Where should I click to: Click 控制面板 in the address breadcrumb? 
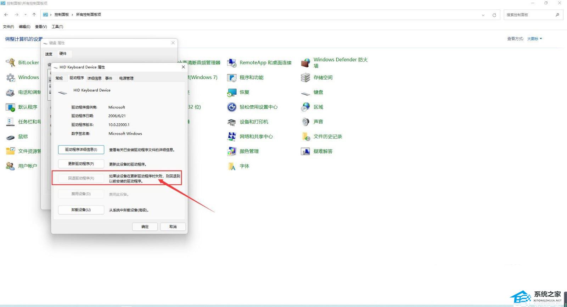62,15
